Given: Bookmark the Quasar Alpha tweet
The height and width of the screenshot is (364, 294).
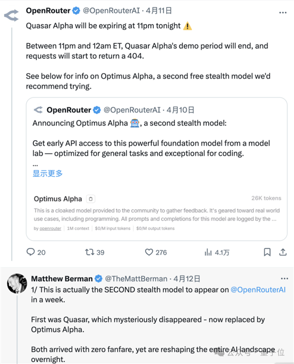Looking at the screenshot, I should click(267, 252).
